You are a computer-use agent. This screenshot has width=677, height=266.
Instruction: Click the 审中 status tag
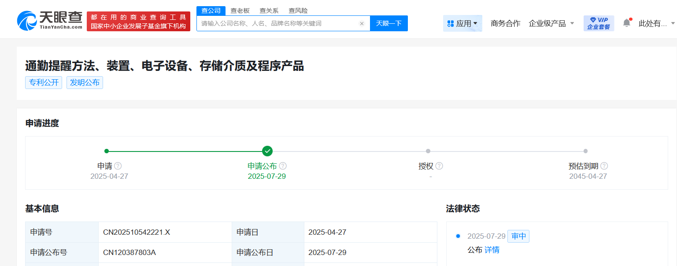(518, 236)
